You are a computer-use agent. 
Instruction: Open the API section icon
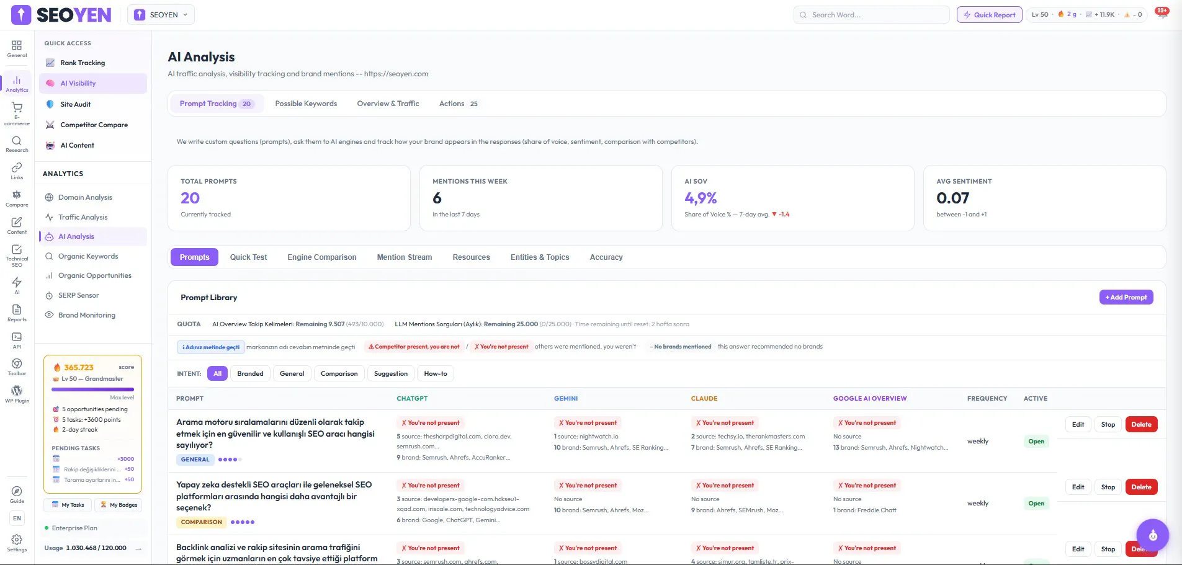(17, 340)
